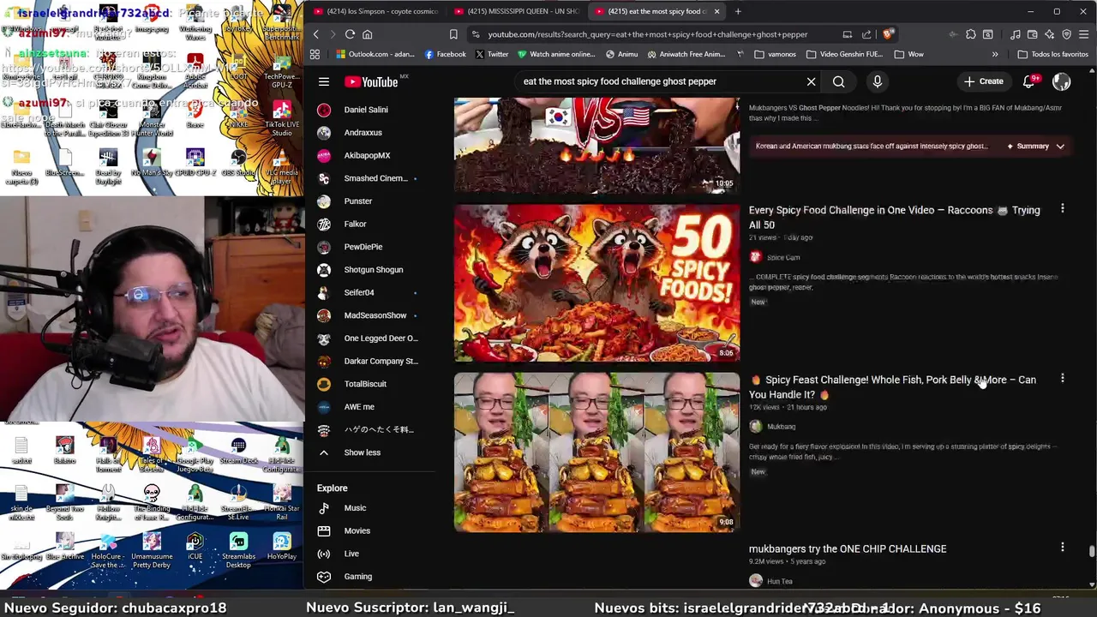1097x617 pixels.
Task: Open The Binding of Isaac shortcut
Action: [x=152, y=502]
